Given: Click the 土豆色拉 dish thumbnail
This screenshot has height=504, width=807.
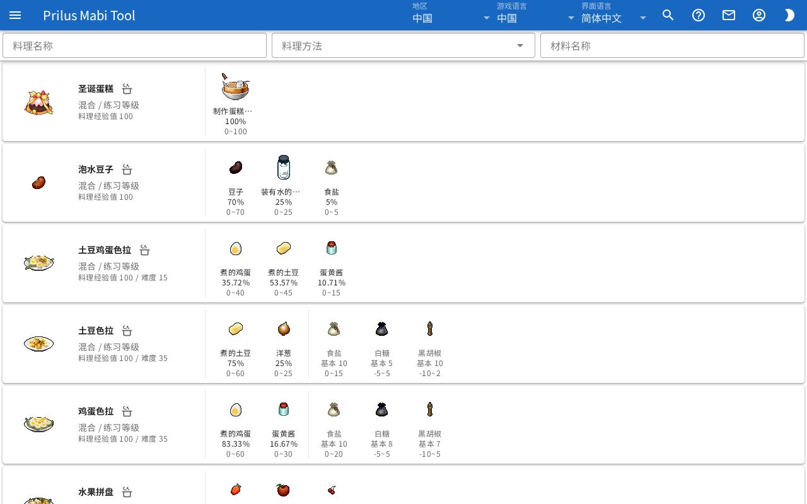Looking at the screenshot, I should point(38,344).
